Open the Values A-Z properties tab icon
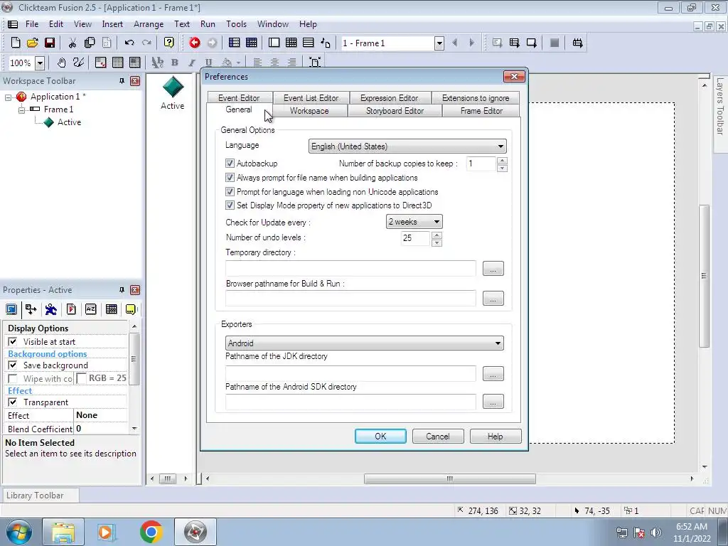Image resolution: width=728 pixels, height=546 pixels. tap(90, 309)
